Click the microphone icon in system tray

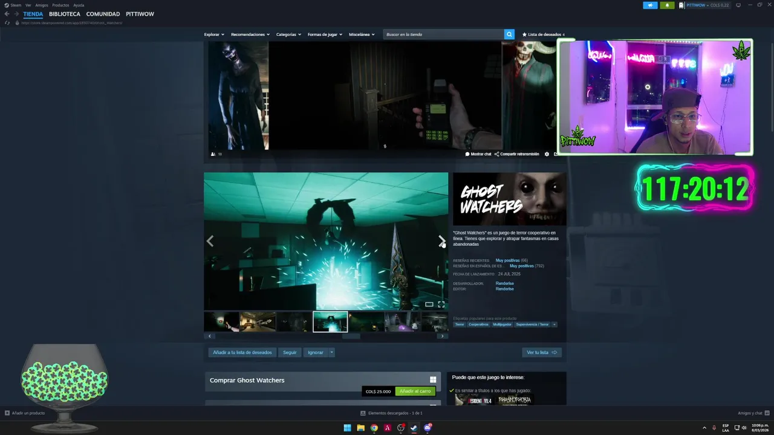(x=714, y=428)
